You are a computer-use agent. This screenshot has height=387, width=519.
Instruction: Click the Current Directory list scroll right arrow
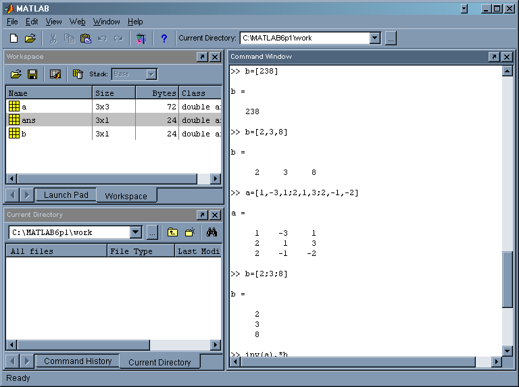[216, 344]
